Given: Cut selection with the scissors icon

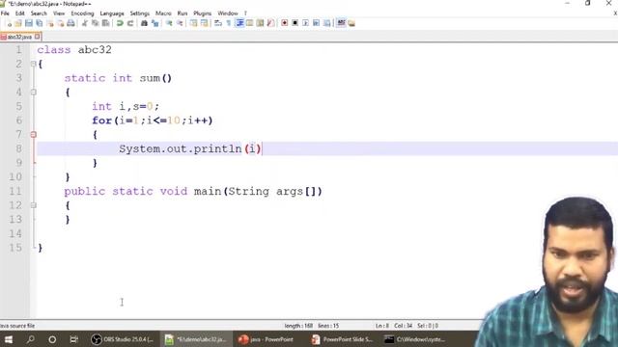Looking at the screenshot, I should 85,23.
